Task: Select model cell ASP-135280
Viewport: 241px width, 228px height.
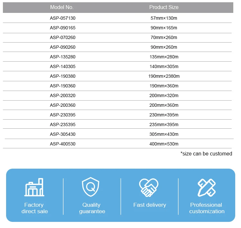Action: [x=63, y=57]
